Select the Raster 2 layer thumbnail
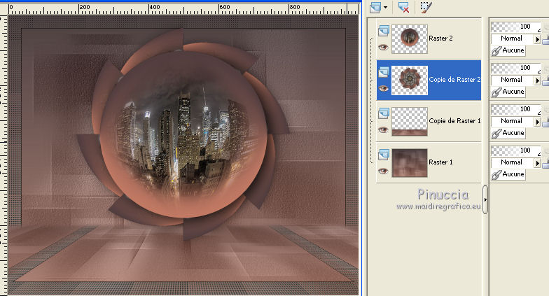The width and height of the screenshot is (549, 296). point(409,39)
